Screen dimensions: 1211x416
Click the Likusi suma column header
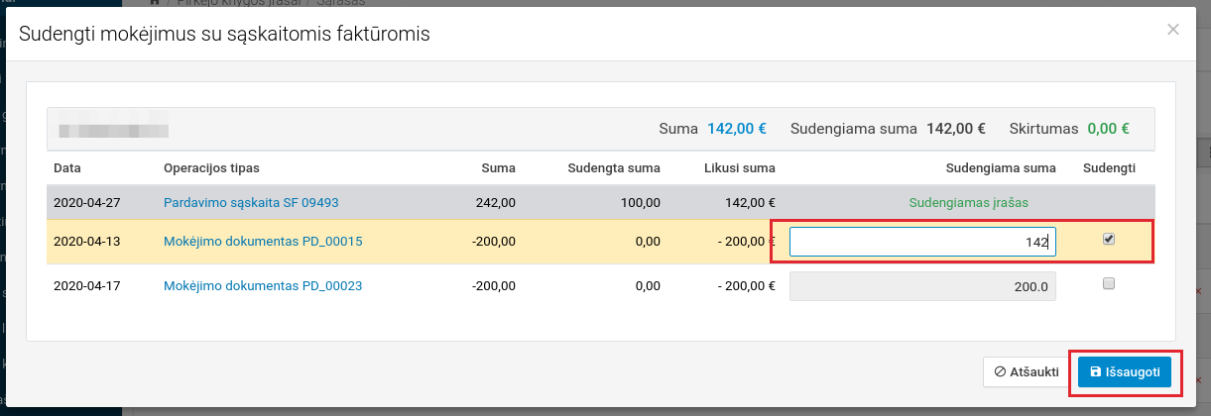coord(739,167)
